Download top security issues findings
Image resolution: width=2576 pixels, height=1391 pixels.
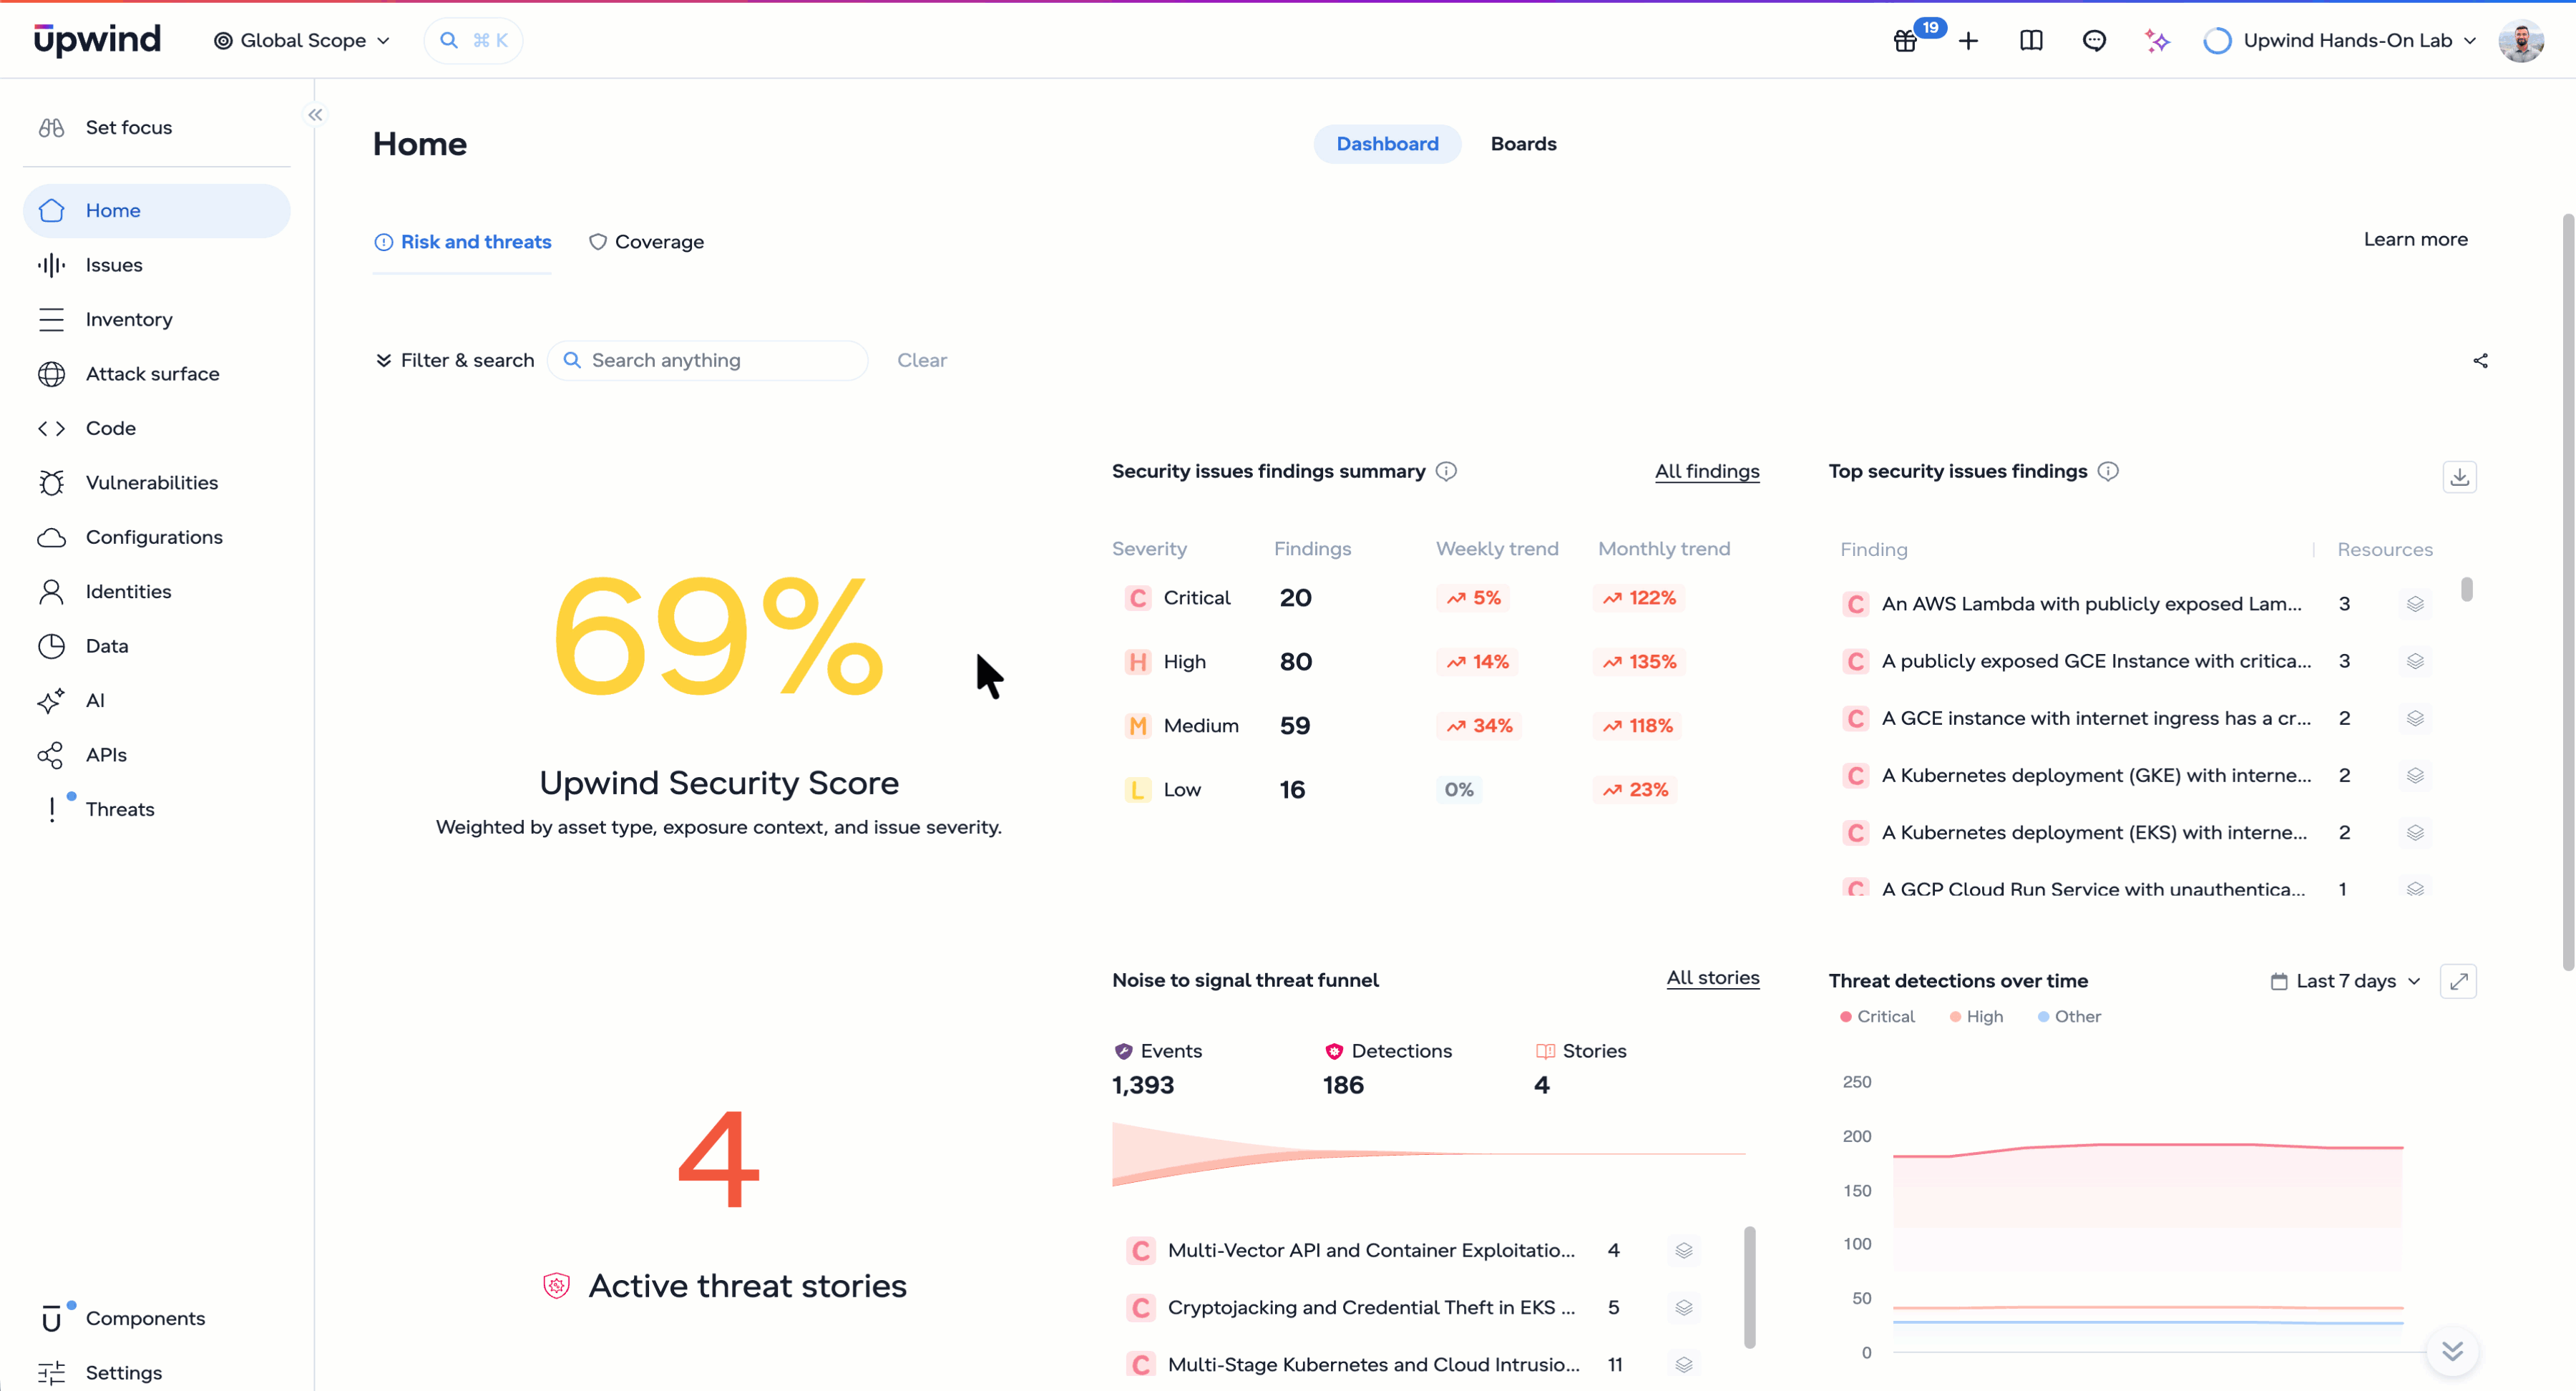pyautogui.click(x=2460, y=477)
